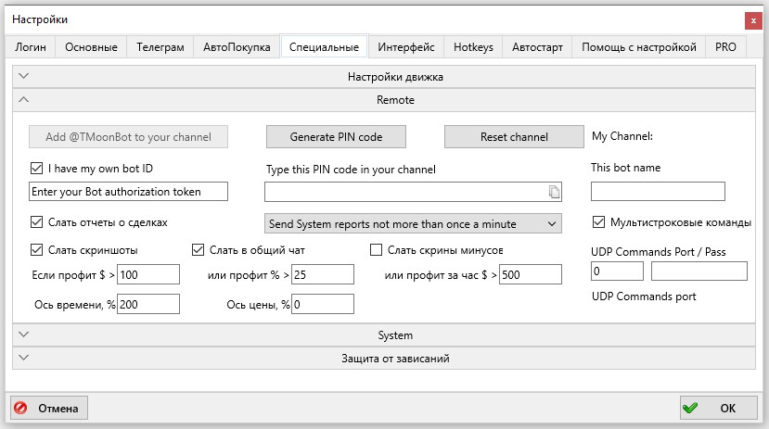Open the System reports frequency dropdown
The height and width of the screenshot is (429, 769).
(x=413, y=223)
